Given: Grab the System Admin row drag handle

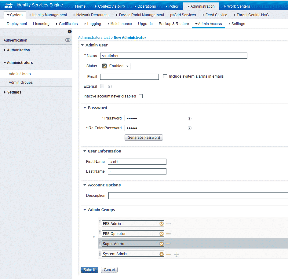Looking at the screenshot, I should (x=100, y=253).
